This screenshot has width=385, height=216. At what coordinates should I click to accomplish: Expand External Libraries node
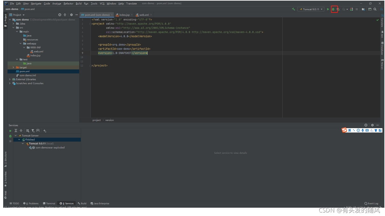(10, 79)
